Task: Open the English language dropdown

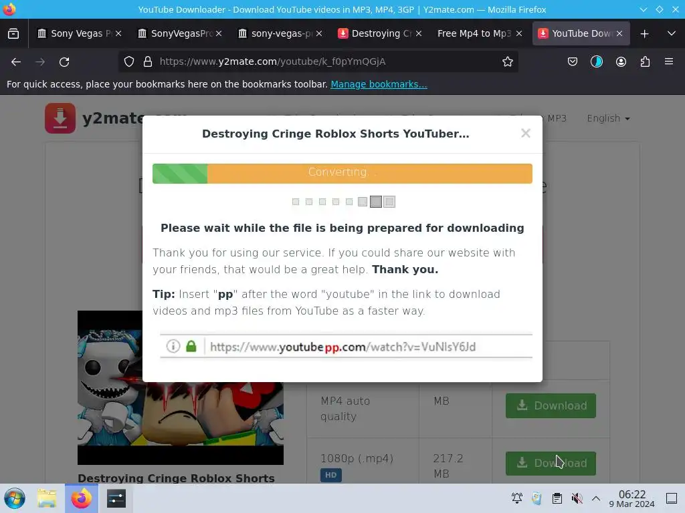Action: [608, 119]
